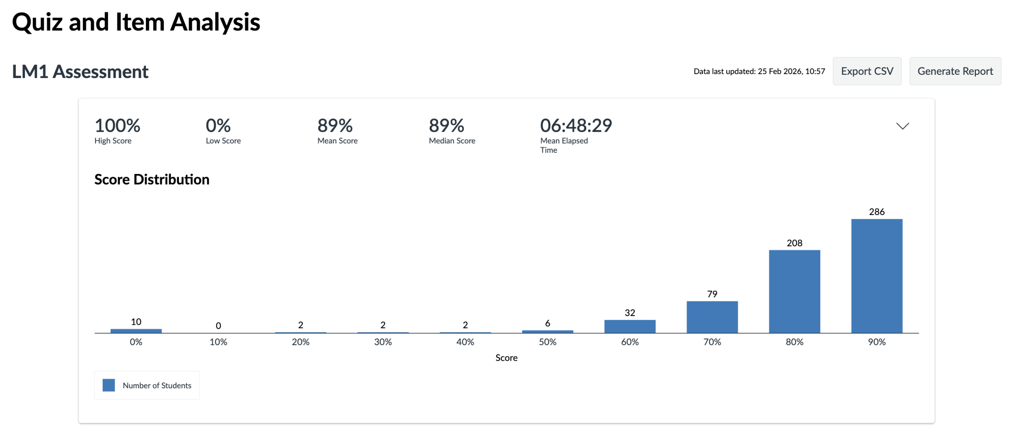The width and height of the screenshot is (1009, 435).
Task: Click the Score axis label
Action: pos(506,357)
